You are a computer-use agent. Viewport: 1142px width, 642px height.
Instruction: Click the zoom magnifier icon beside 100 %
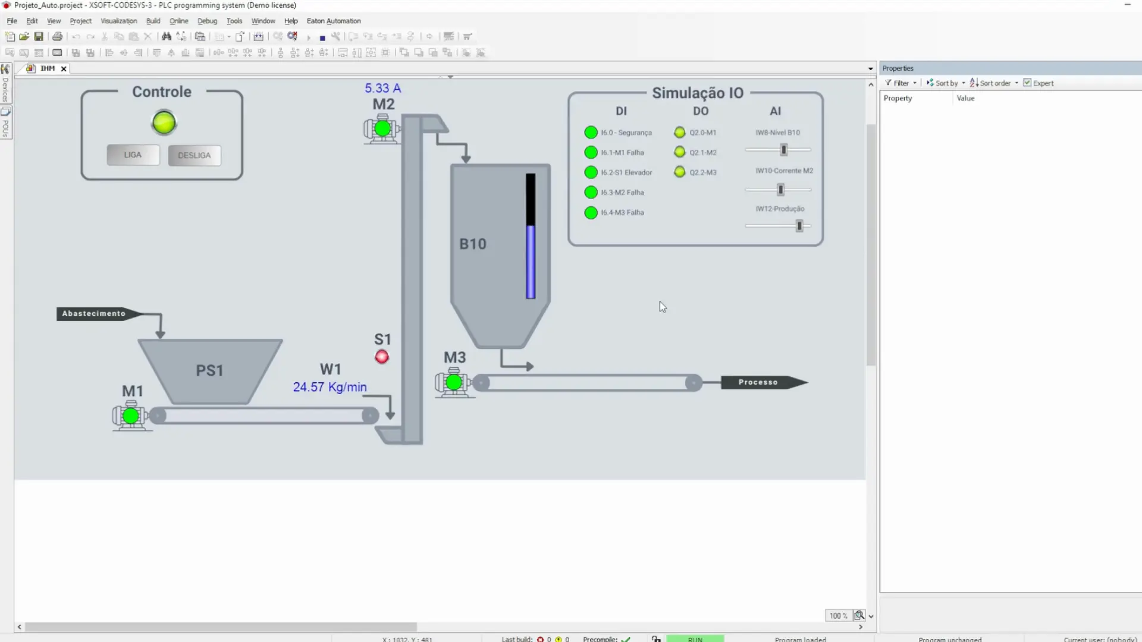coord(859,615)
